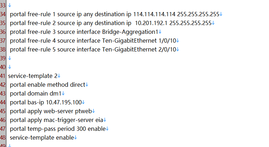Select line number 48 in the margin

click(3, 137)
